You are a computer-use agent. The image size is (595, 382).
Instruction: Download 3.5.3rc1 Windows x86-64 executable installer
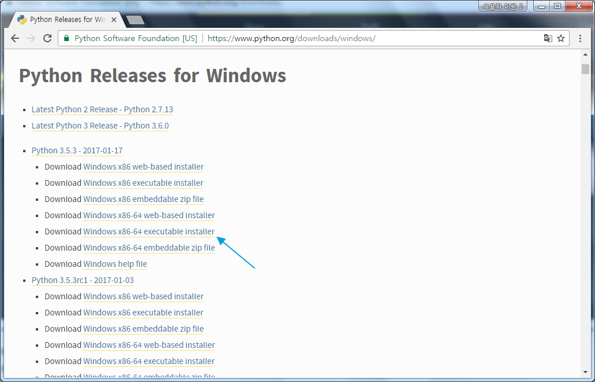pos(149,361)
